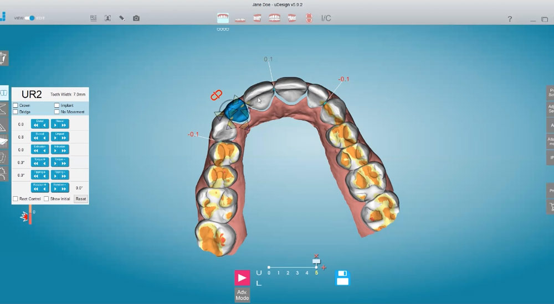Jump to stage 3 on the timeline
The width and height of the screenshot is (554, 304).
(297, 272)
